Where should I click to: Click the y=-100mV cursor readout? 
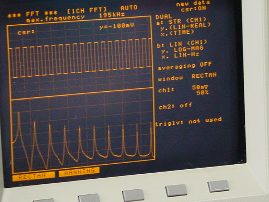tap(117, 26)
